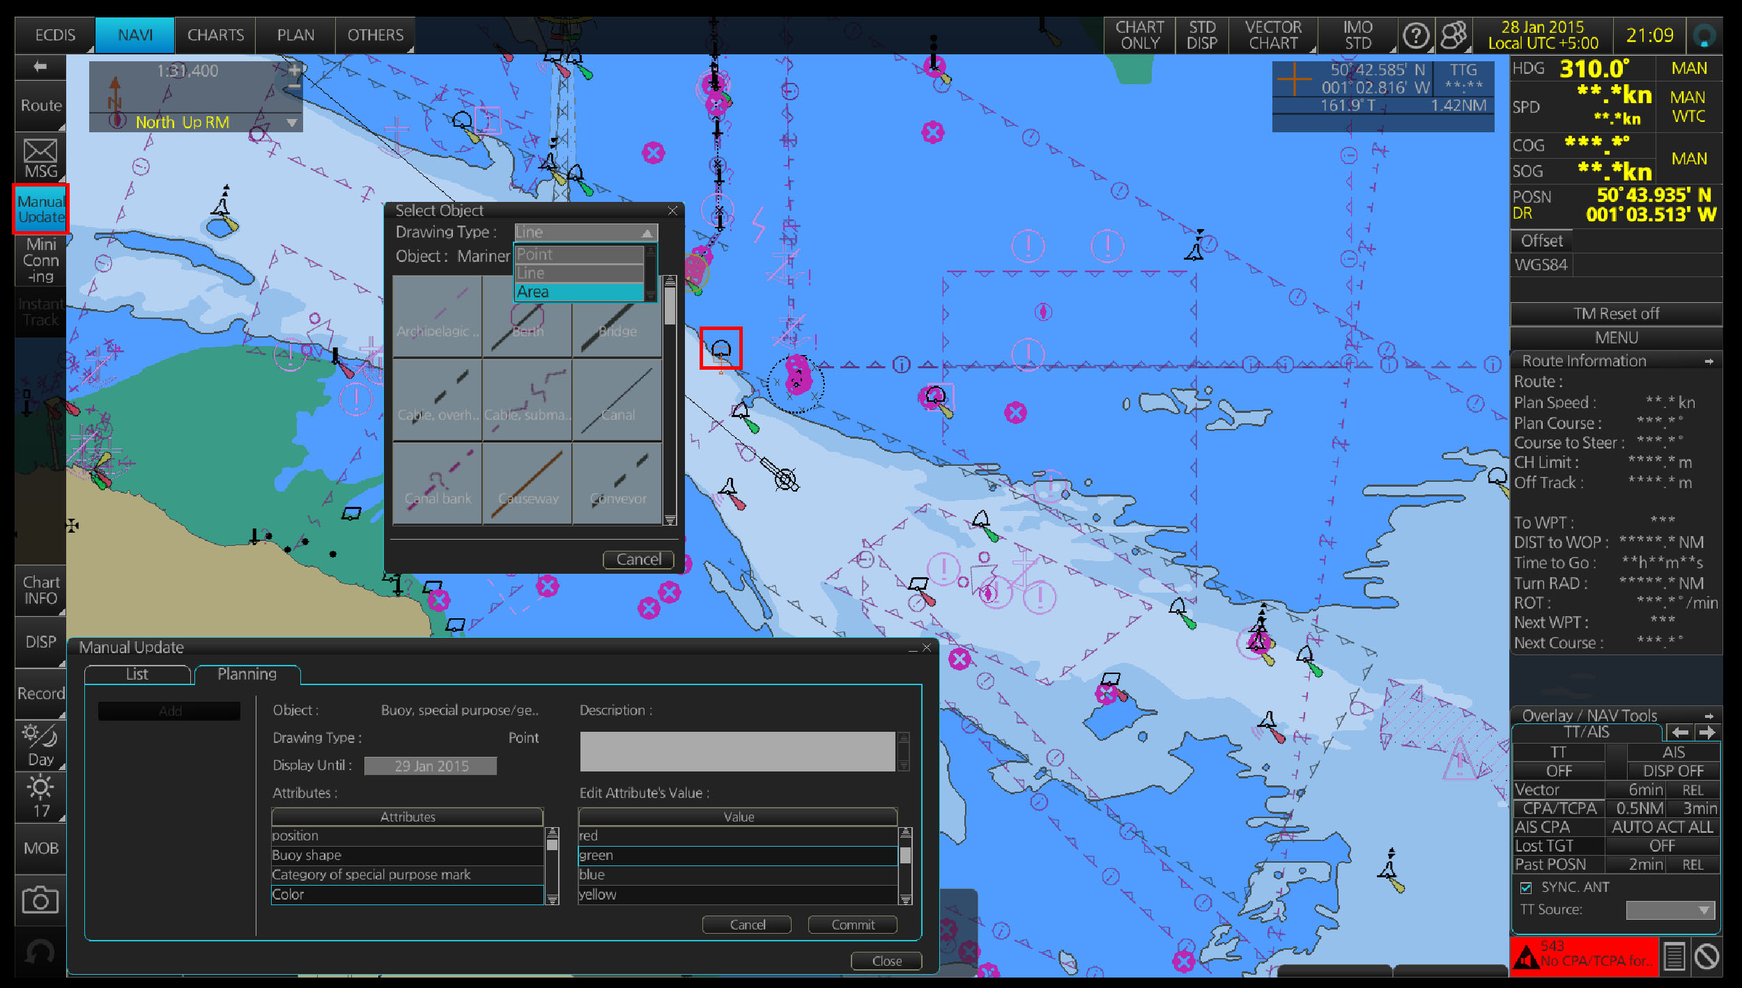This screenshot has height=988, width=1742.
Task: Toggle Lost TGT OFF setting
Action: pos(1662,845)
